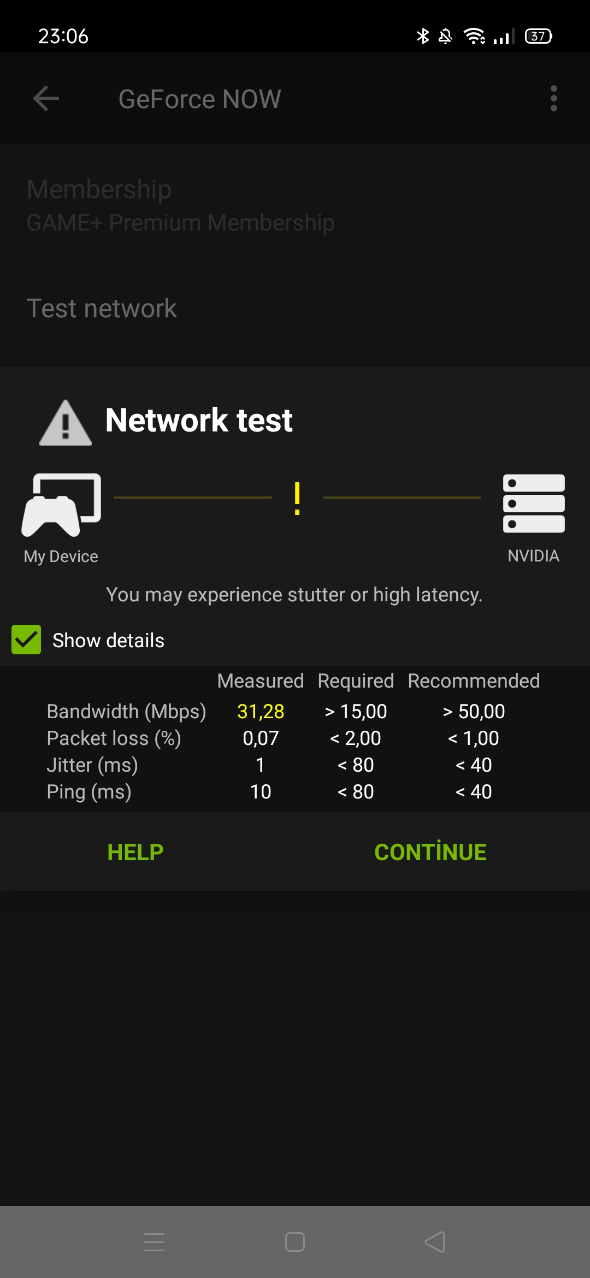The height and width of the screenshot is (1278, 590).
Task: Tap the battery indicator in the status bar
Action: pyautogui.click(x=539, y=36)
